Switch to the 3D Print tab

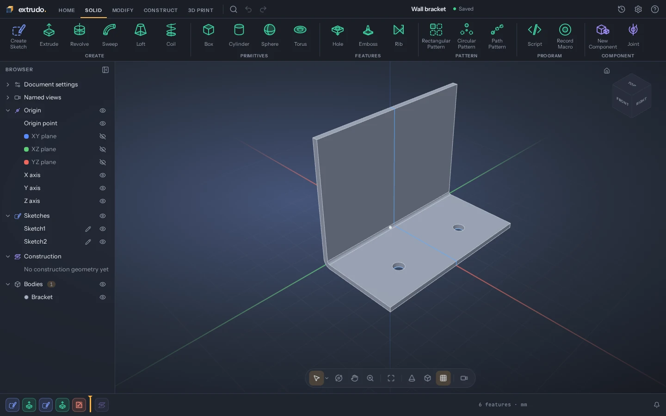point(201,10)
